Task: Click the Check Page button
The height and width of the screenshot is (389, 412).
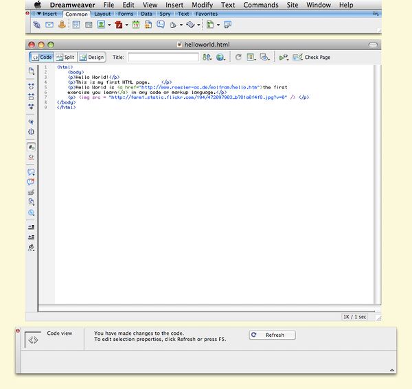Action: click(x=312, y=58)
